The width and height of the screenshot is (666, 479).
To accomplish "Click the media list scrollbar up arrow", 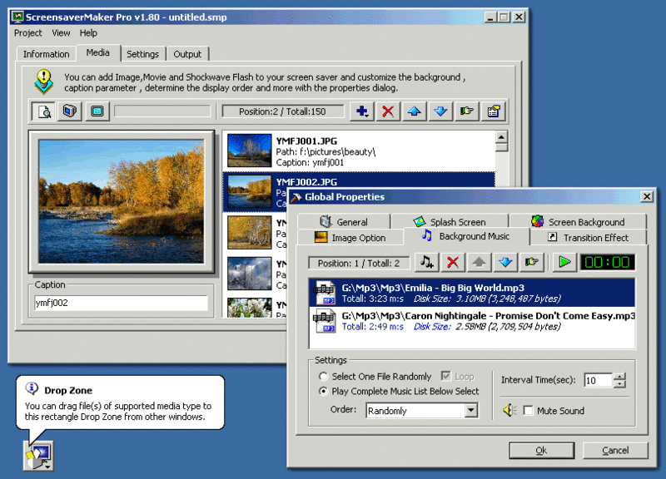I will pos(502,137).
